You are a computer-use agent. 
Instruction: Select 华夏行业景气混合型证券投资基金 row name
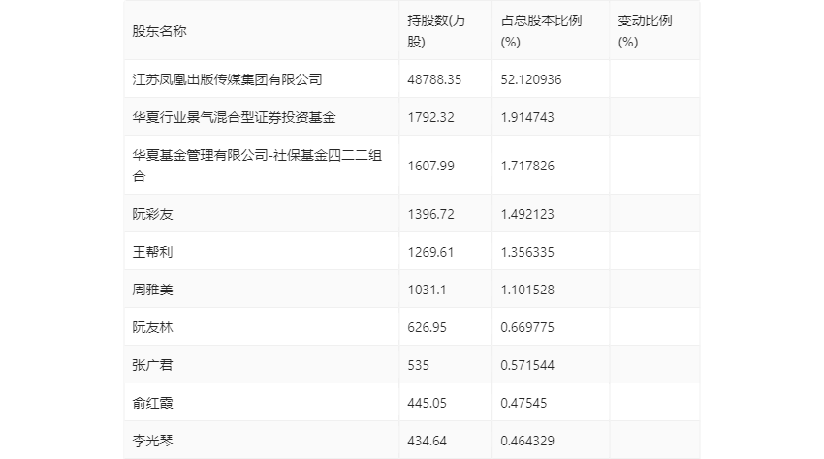pyautogui.click(x=234, y=117)
